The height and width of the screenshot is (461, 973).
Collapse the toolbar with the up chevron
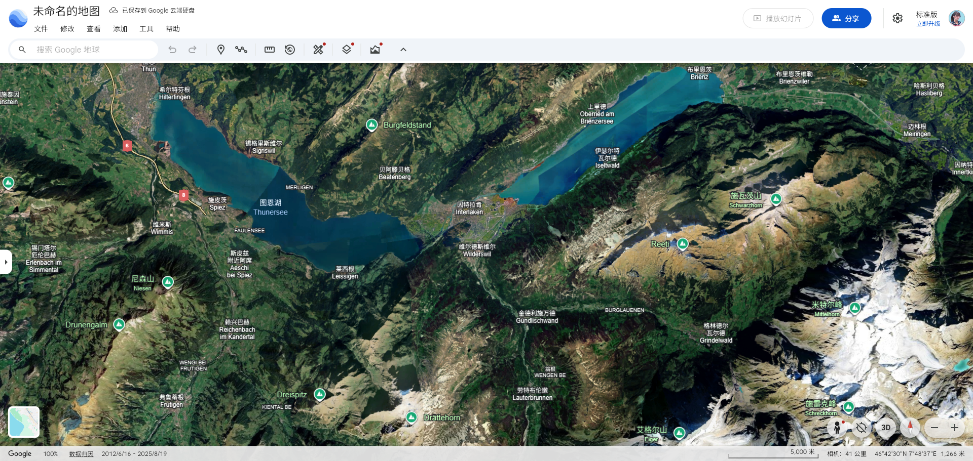tap(403, 50)
